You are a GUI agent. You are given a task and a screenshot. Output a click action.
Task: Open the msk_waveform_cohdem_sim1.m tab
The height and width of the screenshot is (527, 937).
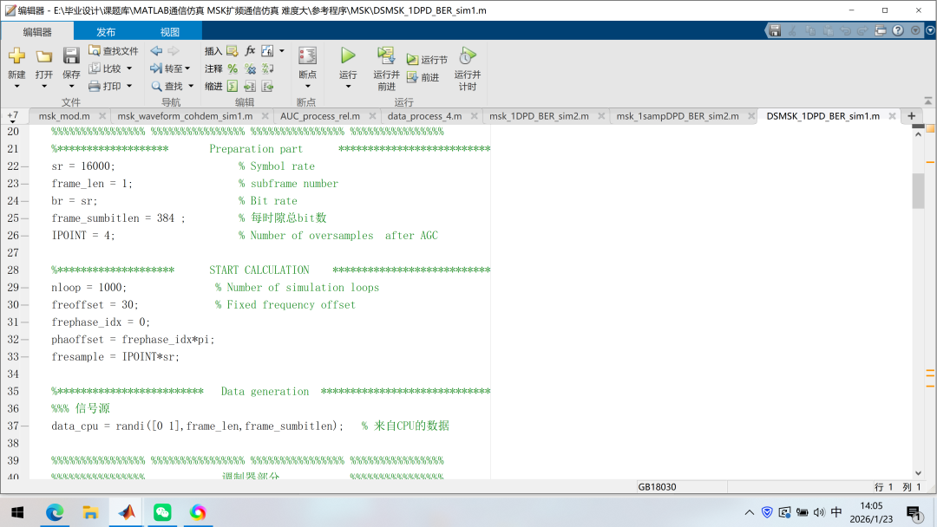point(185,116)
